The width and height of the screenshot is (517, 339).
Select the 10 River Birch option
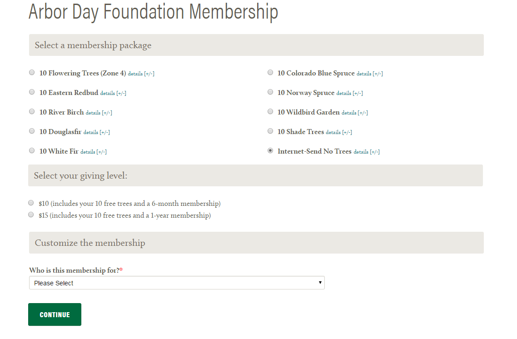32,111
